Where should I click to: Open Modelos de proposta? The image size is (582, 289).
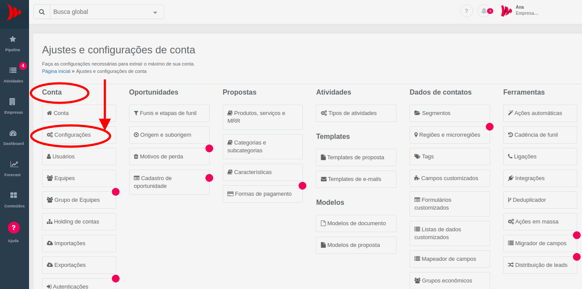pyautogui.click(x=356, y=245)
